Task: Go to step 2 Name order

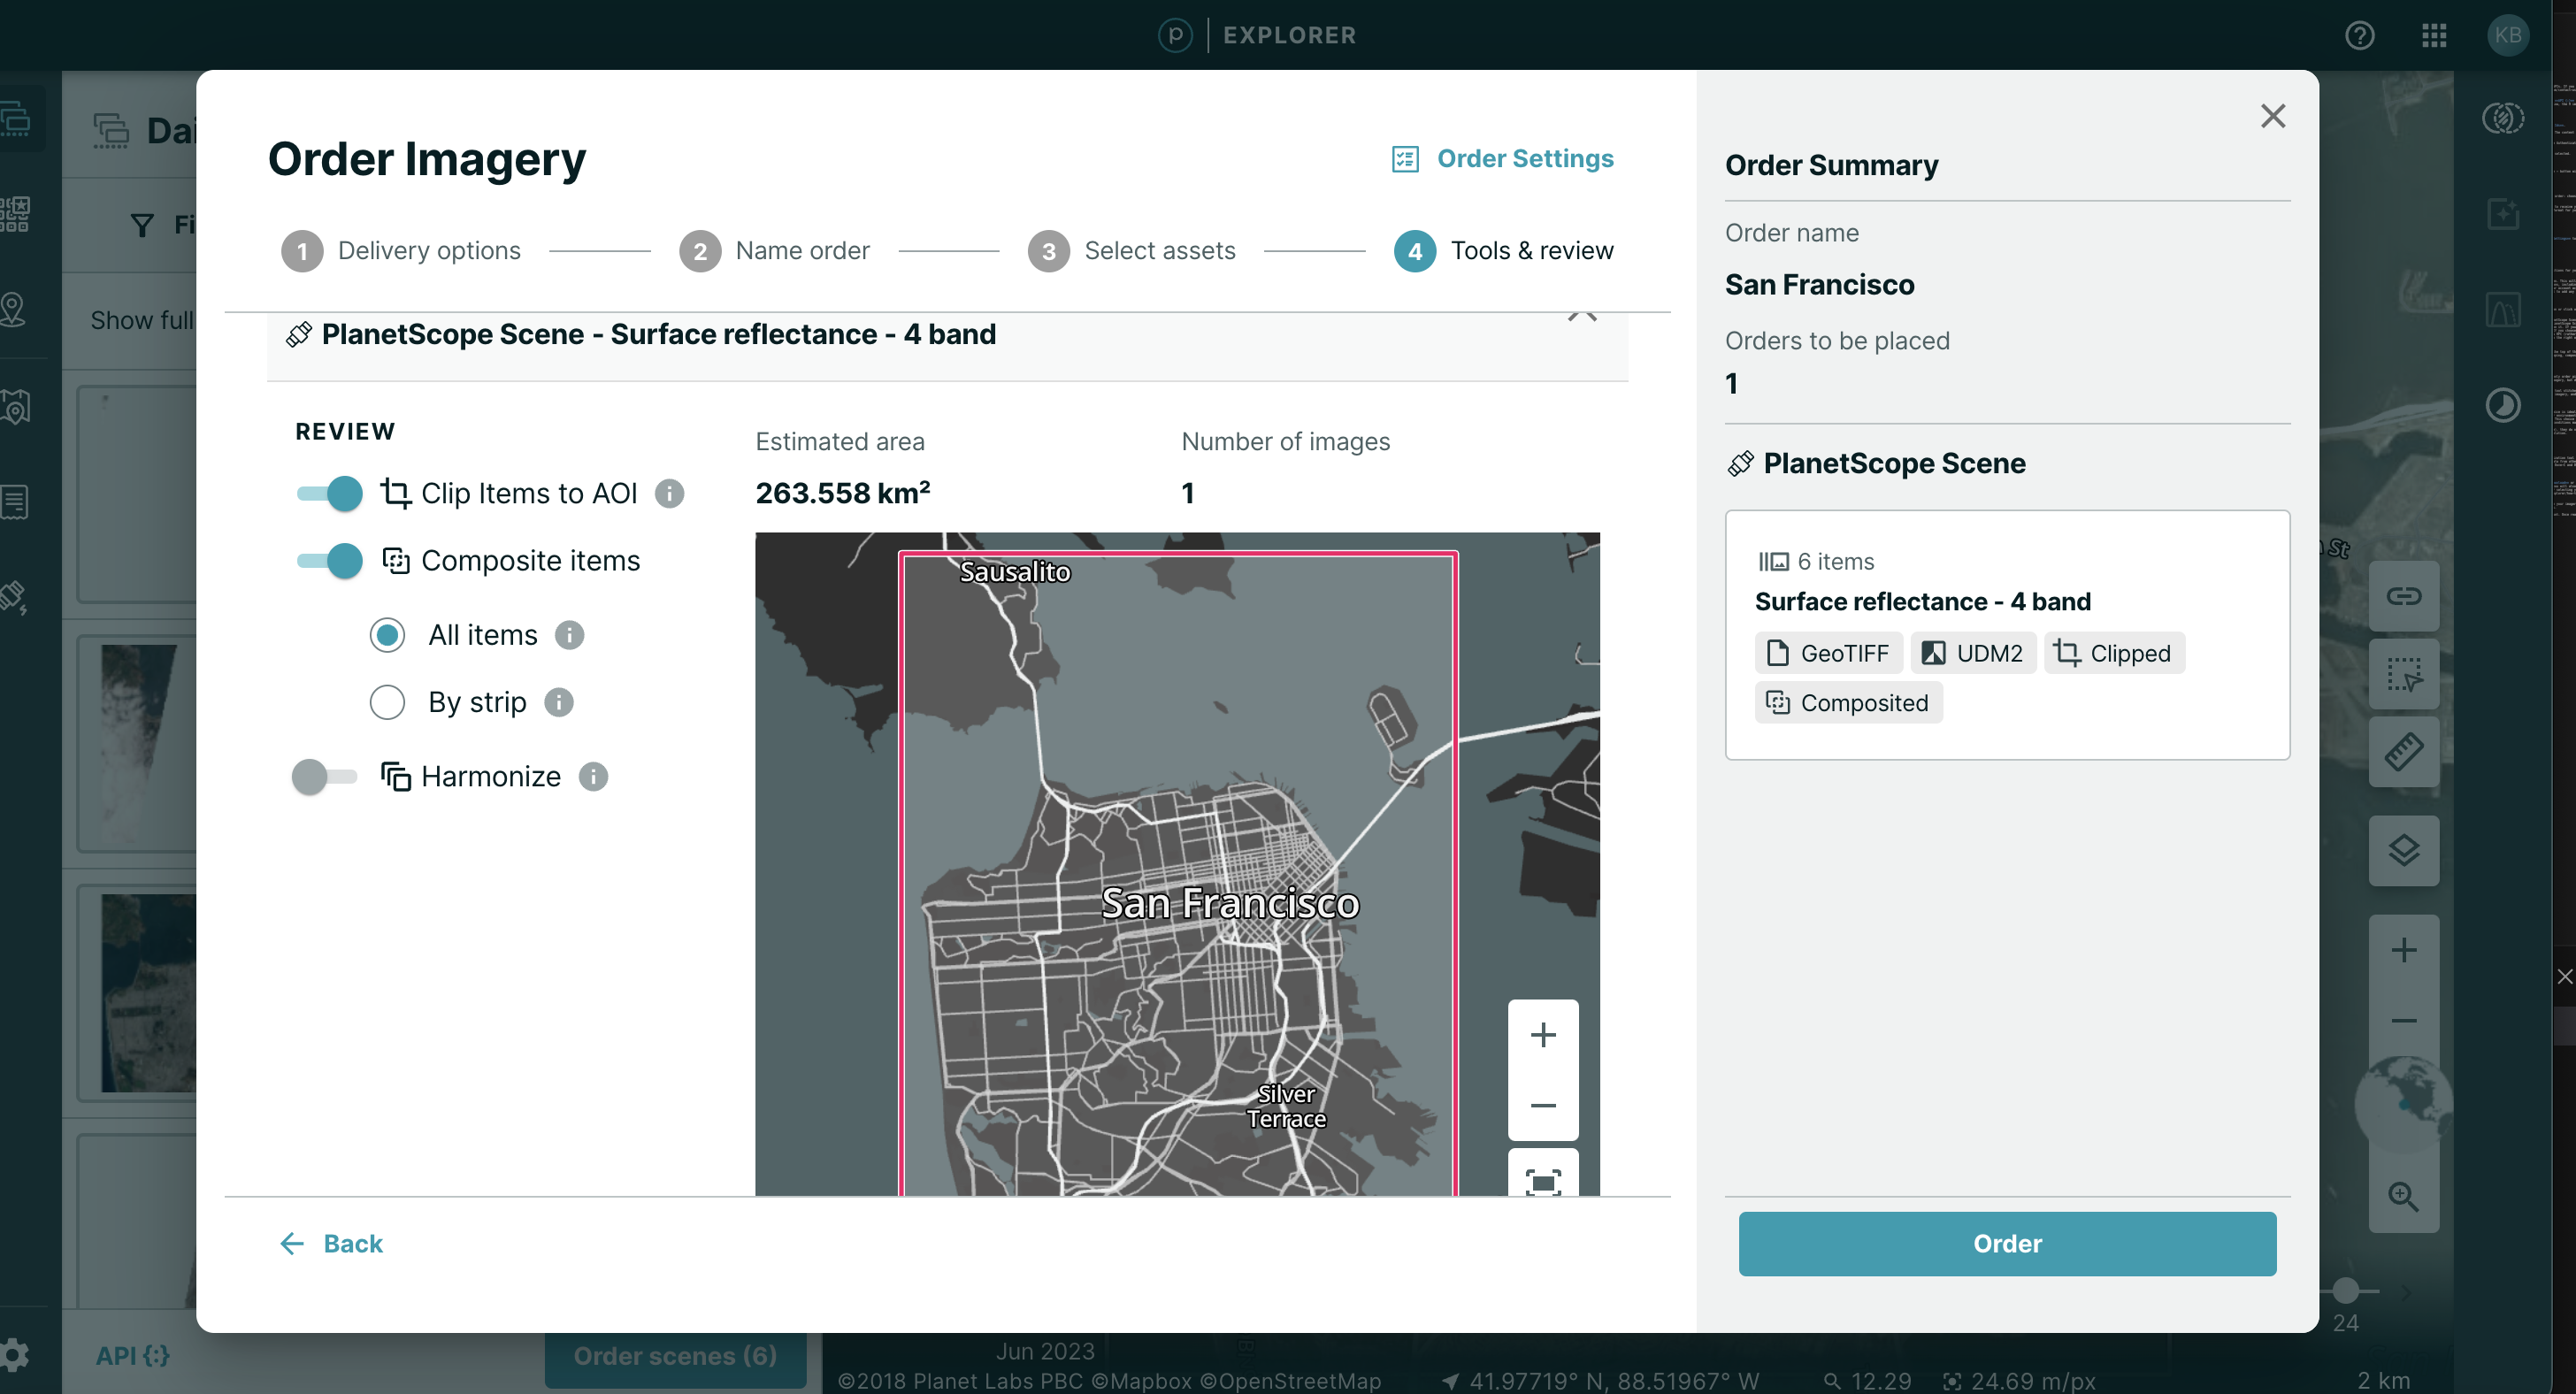Action: (x=774, y=251)
